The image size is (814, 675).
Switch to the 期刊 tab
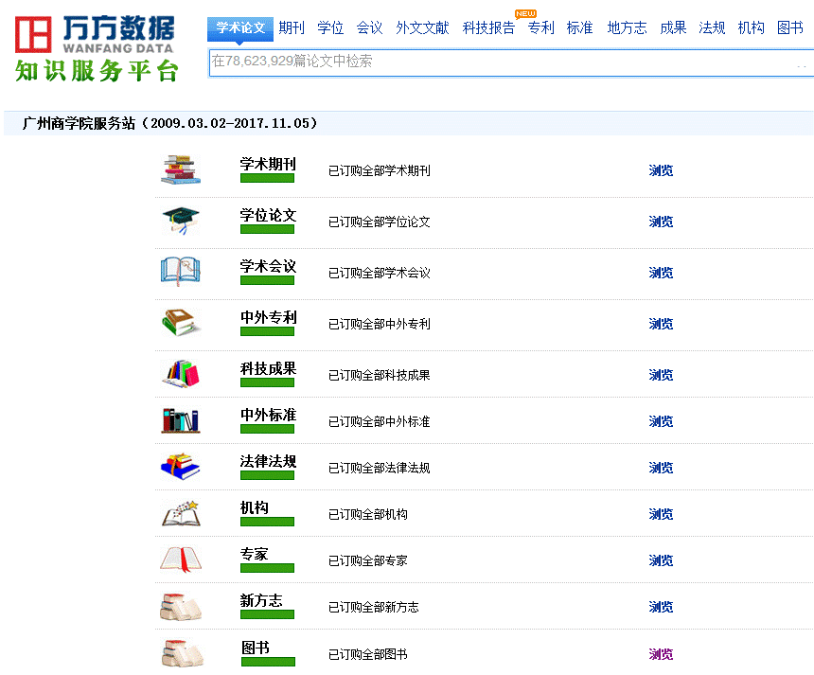(292, 27)
